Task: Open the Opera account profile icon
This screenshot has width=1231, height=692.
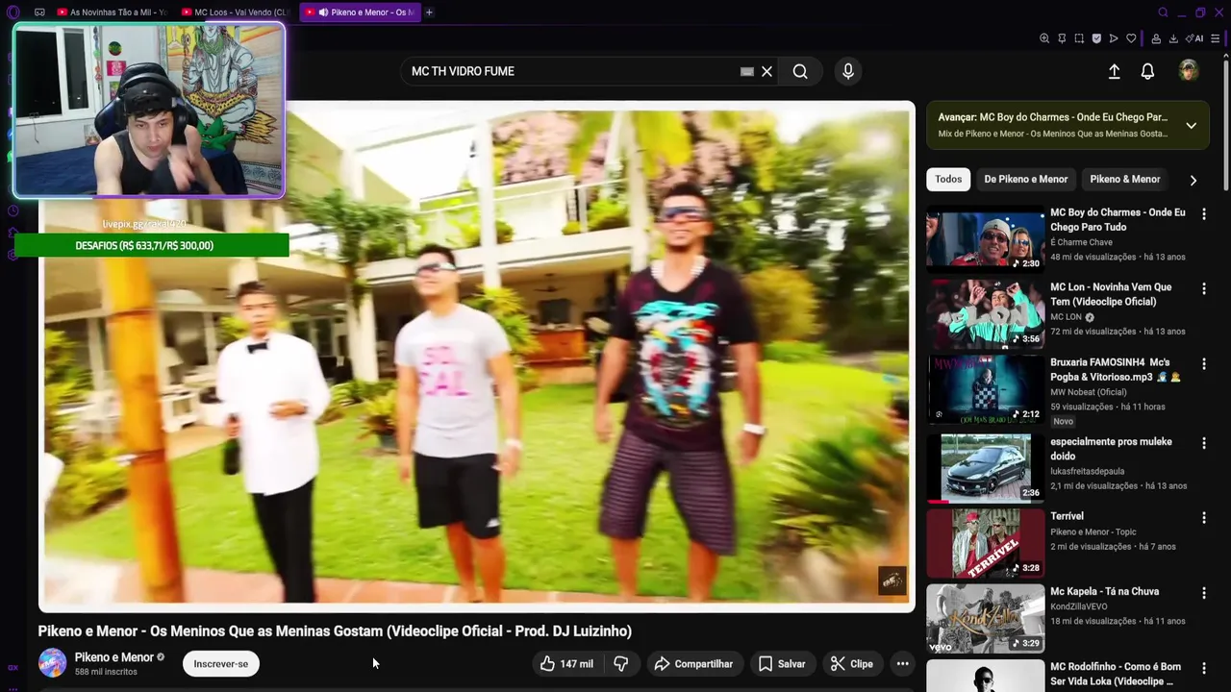Action: click(1156, 38)
